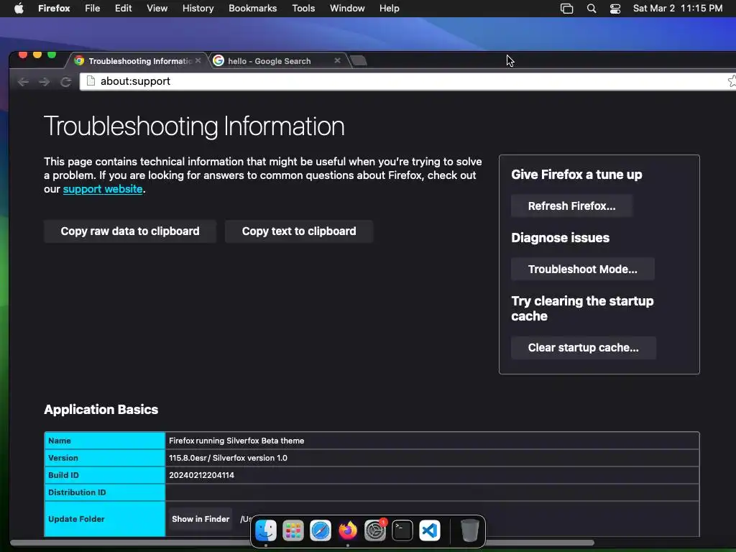The height and width of the screenshot is (552, 736).
Task: Open the Edit menu
Action: coord(124,9)
